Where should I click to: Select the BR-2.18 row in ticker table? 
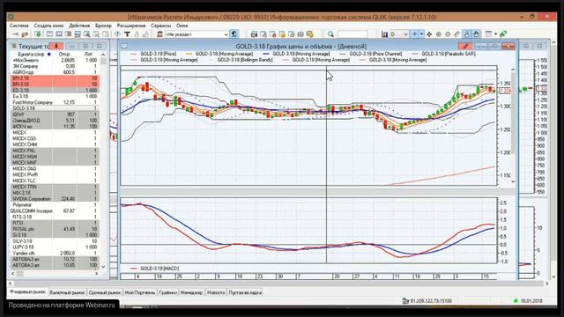click(55, 78)
